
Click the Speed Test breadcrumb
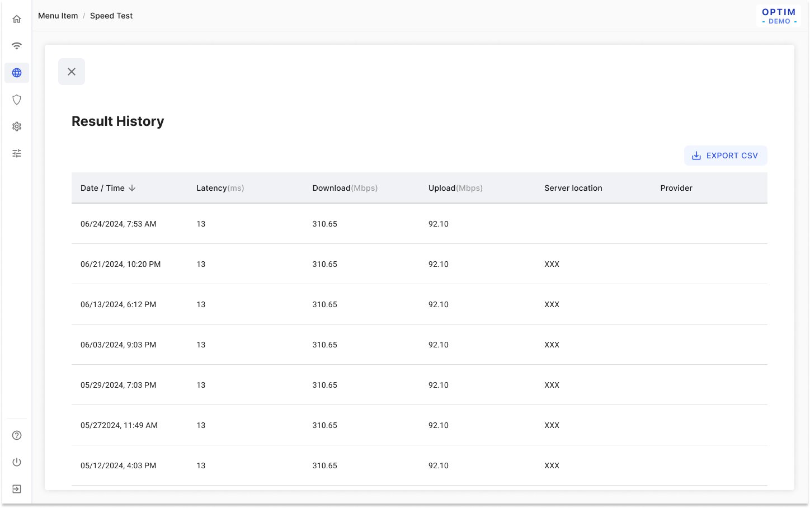pyautogui.click(x=111, y=16)
